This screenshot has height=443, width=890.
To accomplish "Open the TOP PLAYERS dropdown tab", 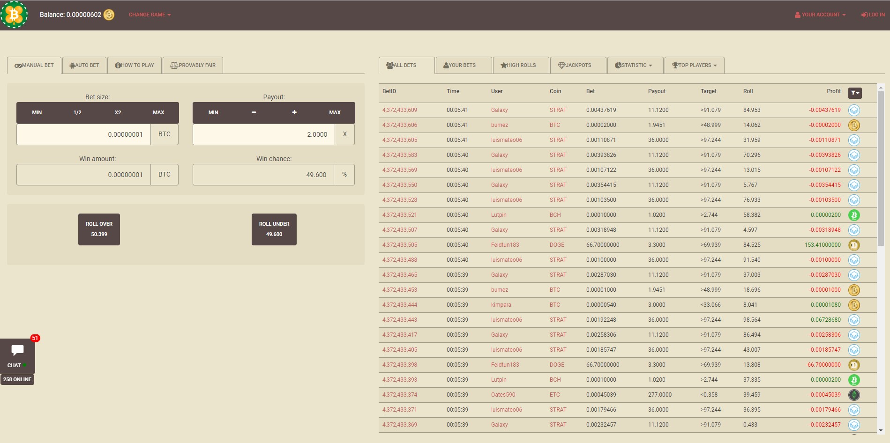I will [695, 65].
